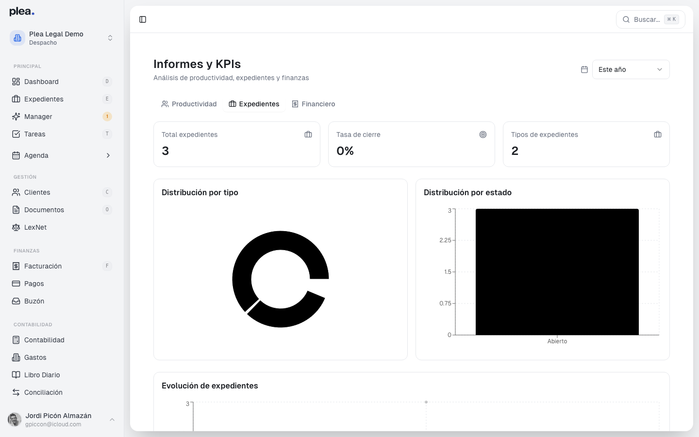
Task: Click the Gastos sidebar label
Action: pos(35,357)
